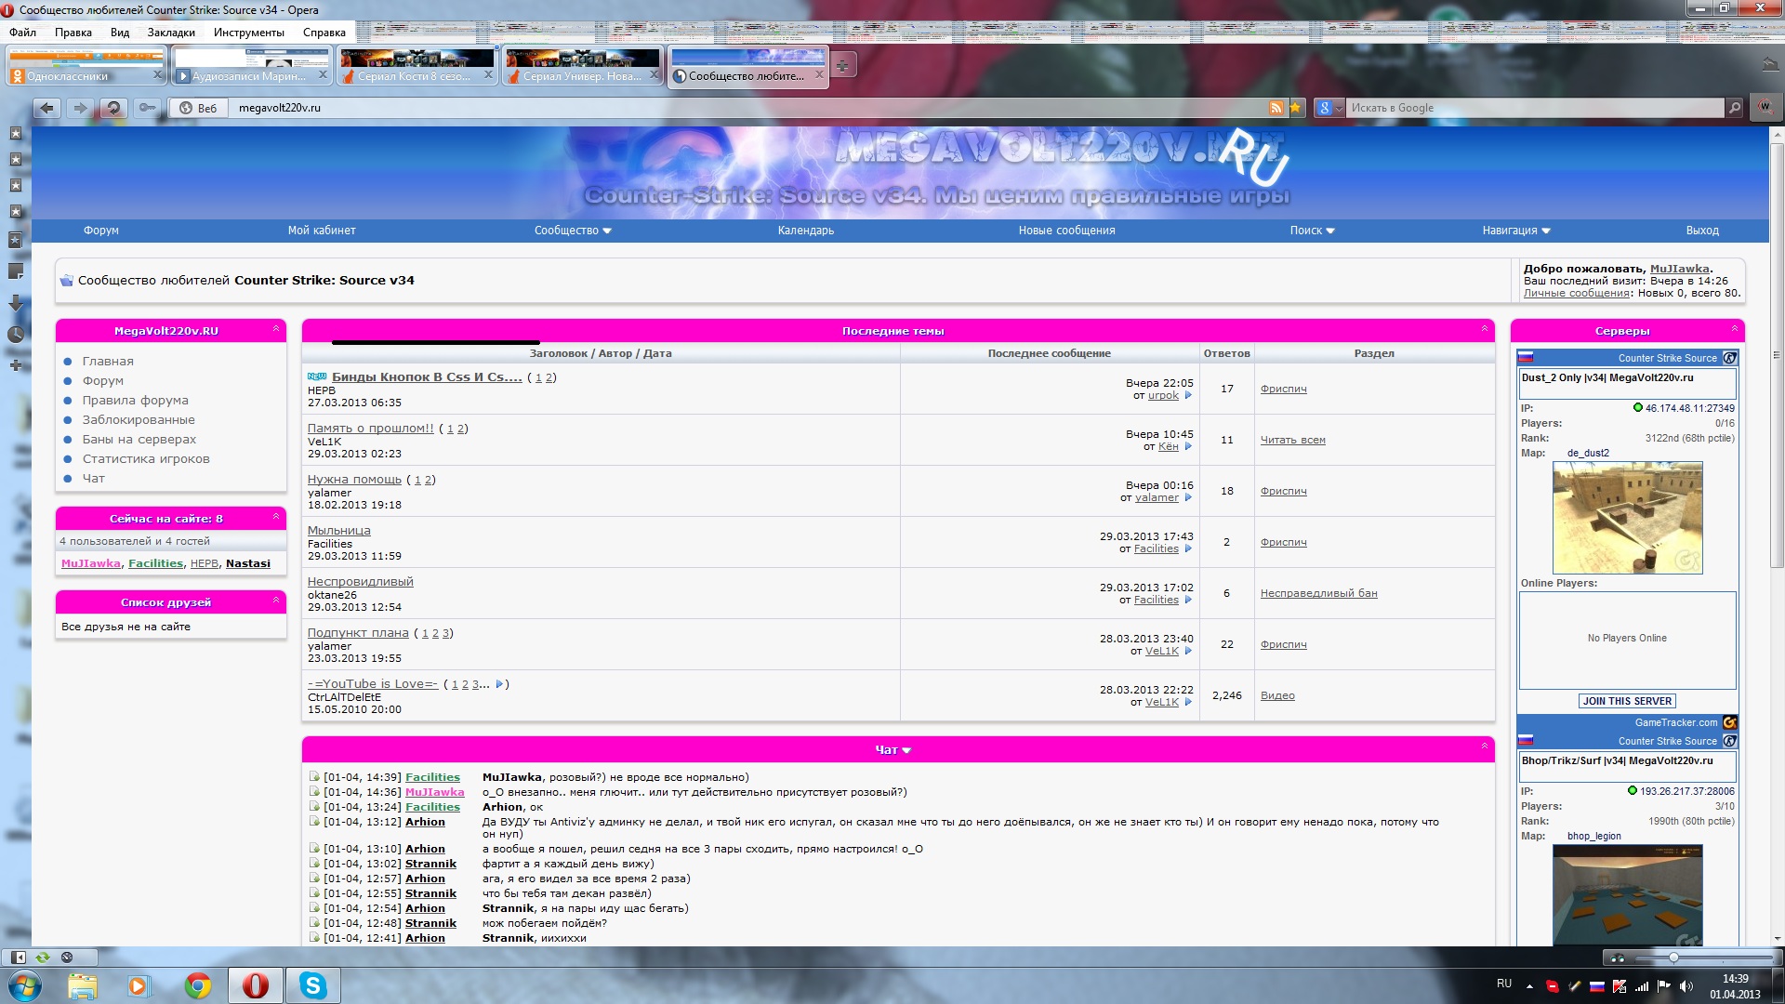Collapse the Последние темы block

[1485, 328]
